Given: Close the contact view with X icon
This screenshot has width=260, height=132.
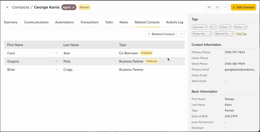Looking at the screenshot, I should click(7, 7).
